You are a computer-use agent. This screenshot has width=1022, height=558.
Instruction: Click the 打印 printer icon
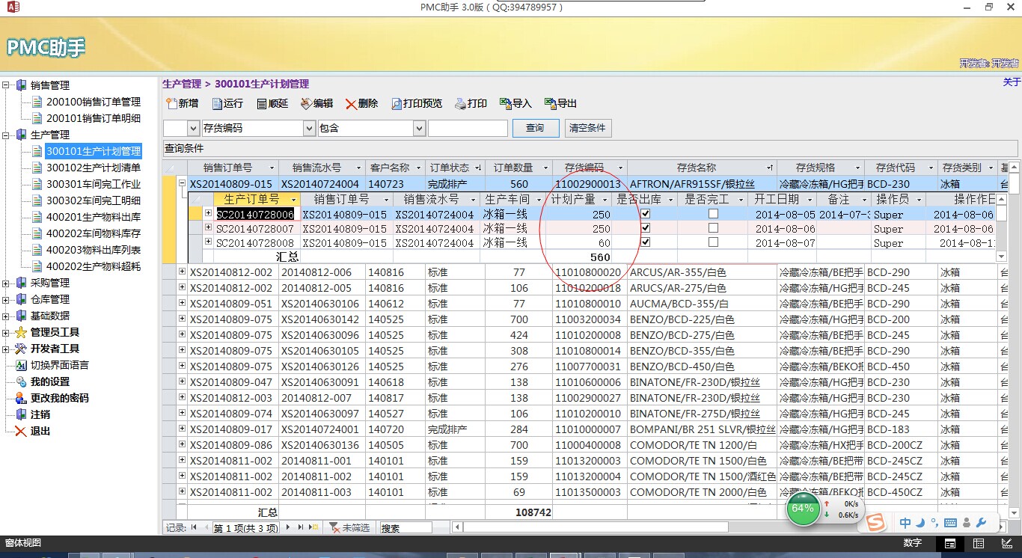460,104
